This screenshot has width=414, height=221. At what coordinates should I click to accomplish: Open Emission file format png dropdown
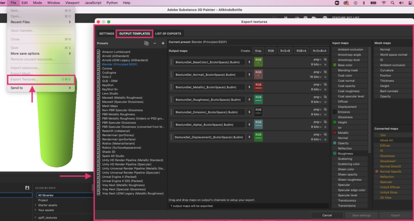318,109
